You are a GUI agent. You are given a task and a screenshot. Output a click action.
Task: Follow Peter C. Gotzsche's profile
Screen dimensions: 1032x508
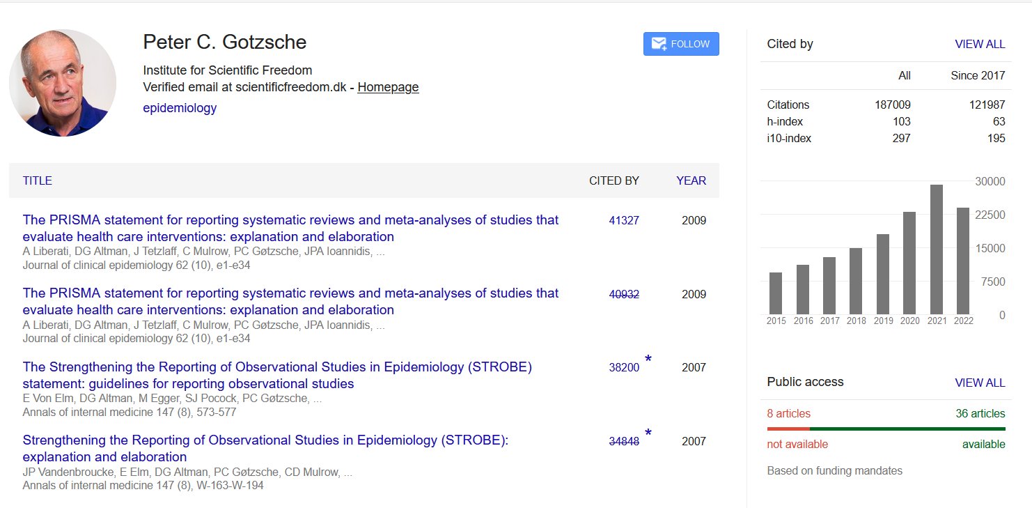[x=681, y=44]
